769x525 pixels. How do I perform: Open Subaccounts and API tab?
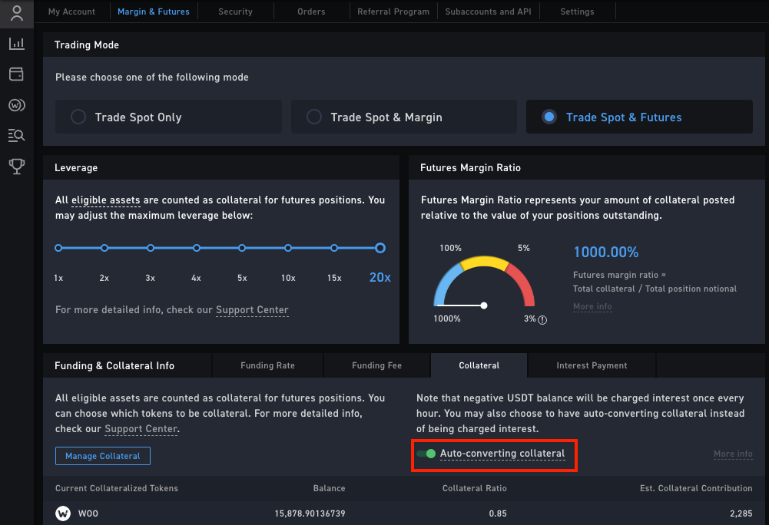pyautogui.click(x=488, y=12)
